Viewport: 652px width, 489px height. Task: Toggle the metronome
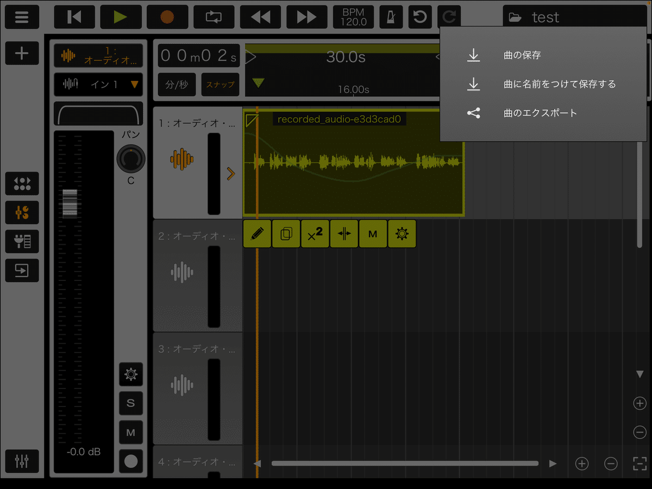point(391,17)
